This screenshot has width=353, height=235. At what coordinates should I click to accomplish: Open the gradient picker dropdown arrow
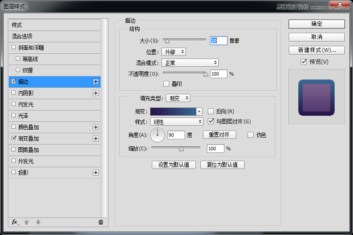coord(199,111)
